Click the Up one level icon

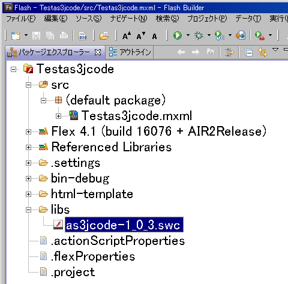click(210, 52)
